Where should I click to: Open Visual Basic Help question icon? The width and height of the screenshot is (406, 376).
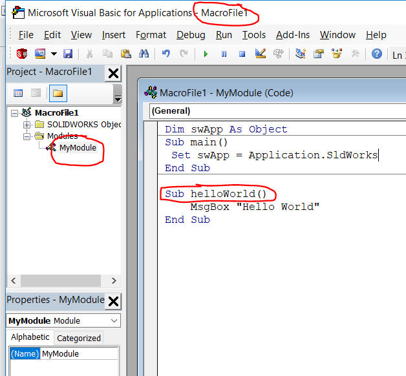pyautogui.click(x=377, y=54)
